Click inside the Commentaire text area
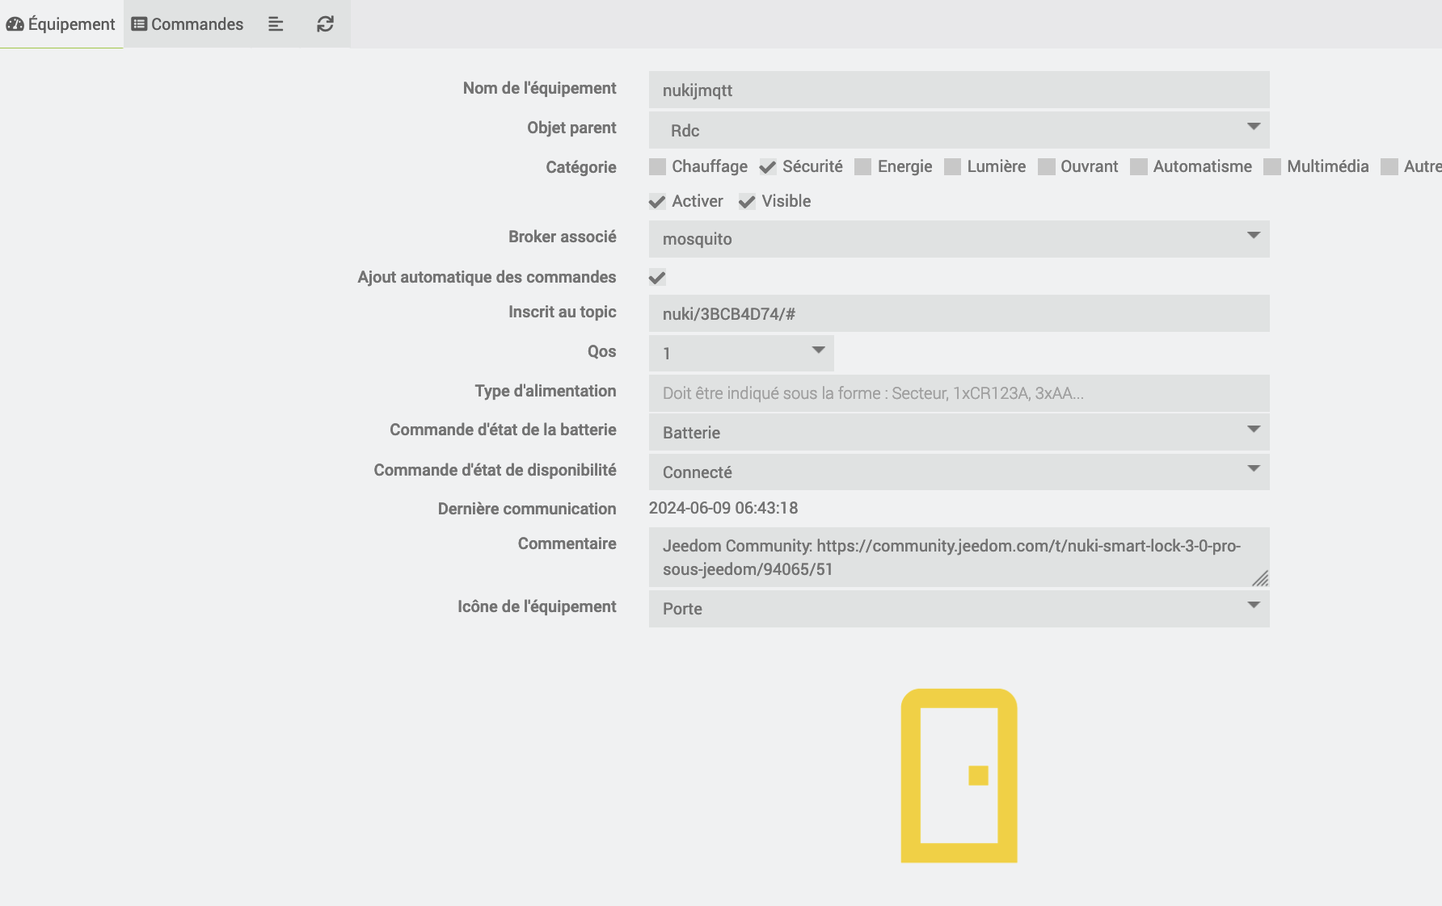The width and height of the screenshot is (1442, 906). pyautogui.click(x=959, y=557)
